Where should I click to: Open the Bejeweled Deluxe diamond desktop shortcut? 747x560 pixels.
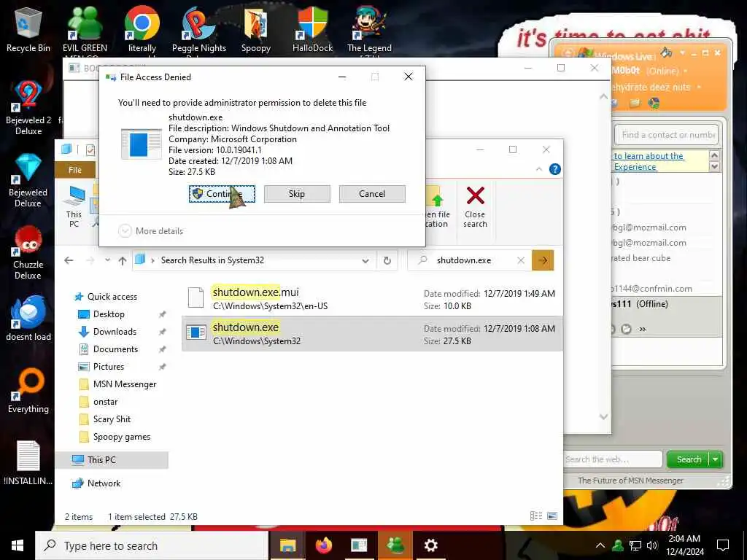(28, 180)
